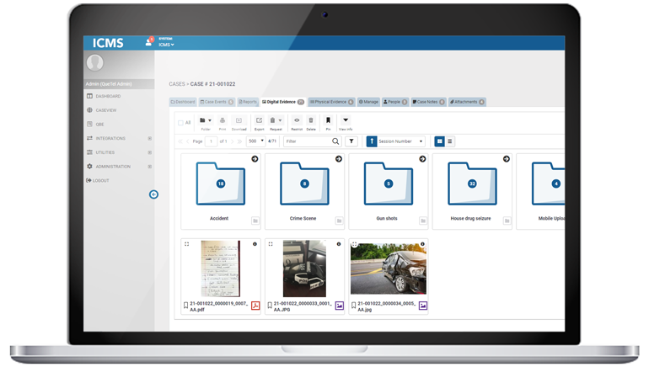This screenshot has height=367, width=649.
Task: Click the page number input field
Action: (x=211, y=141)
